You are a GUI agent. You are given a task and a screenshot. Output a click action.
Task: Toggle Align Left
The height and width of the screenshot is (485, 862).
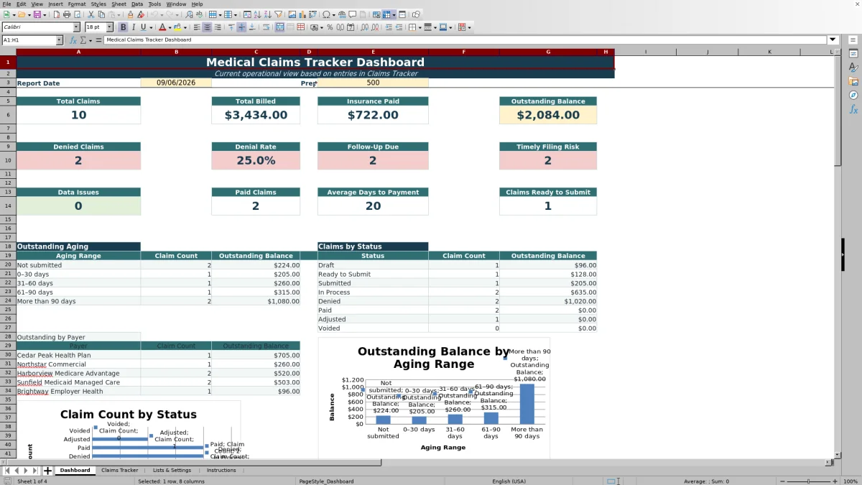tap(197, 27)
